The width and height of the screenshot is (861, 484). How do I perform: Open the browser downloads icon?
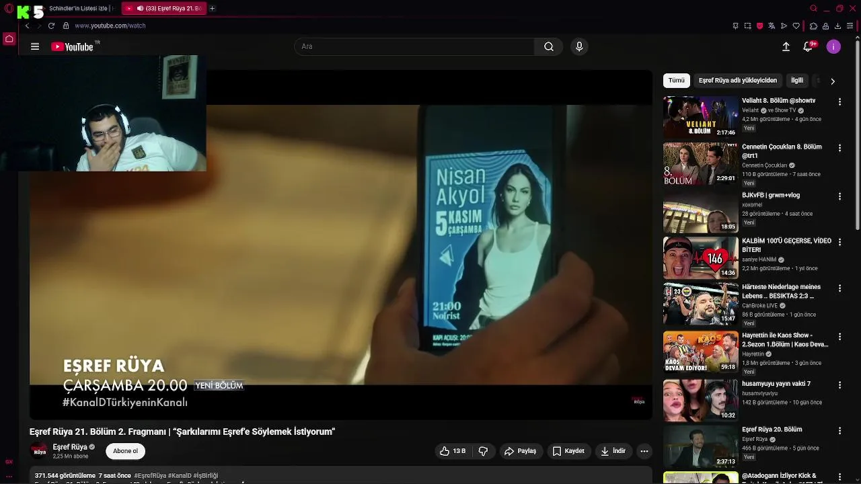[x=837, y=26]
